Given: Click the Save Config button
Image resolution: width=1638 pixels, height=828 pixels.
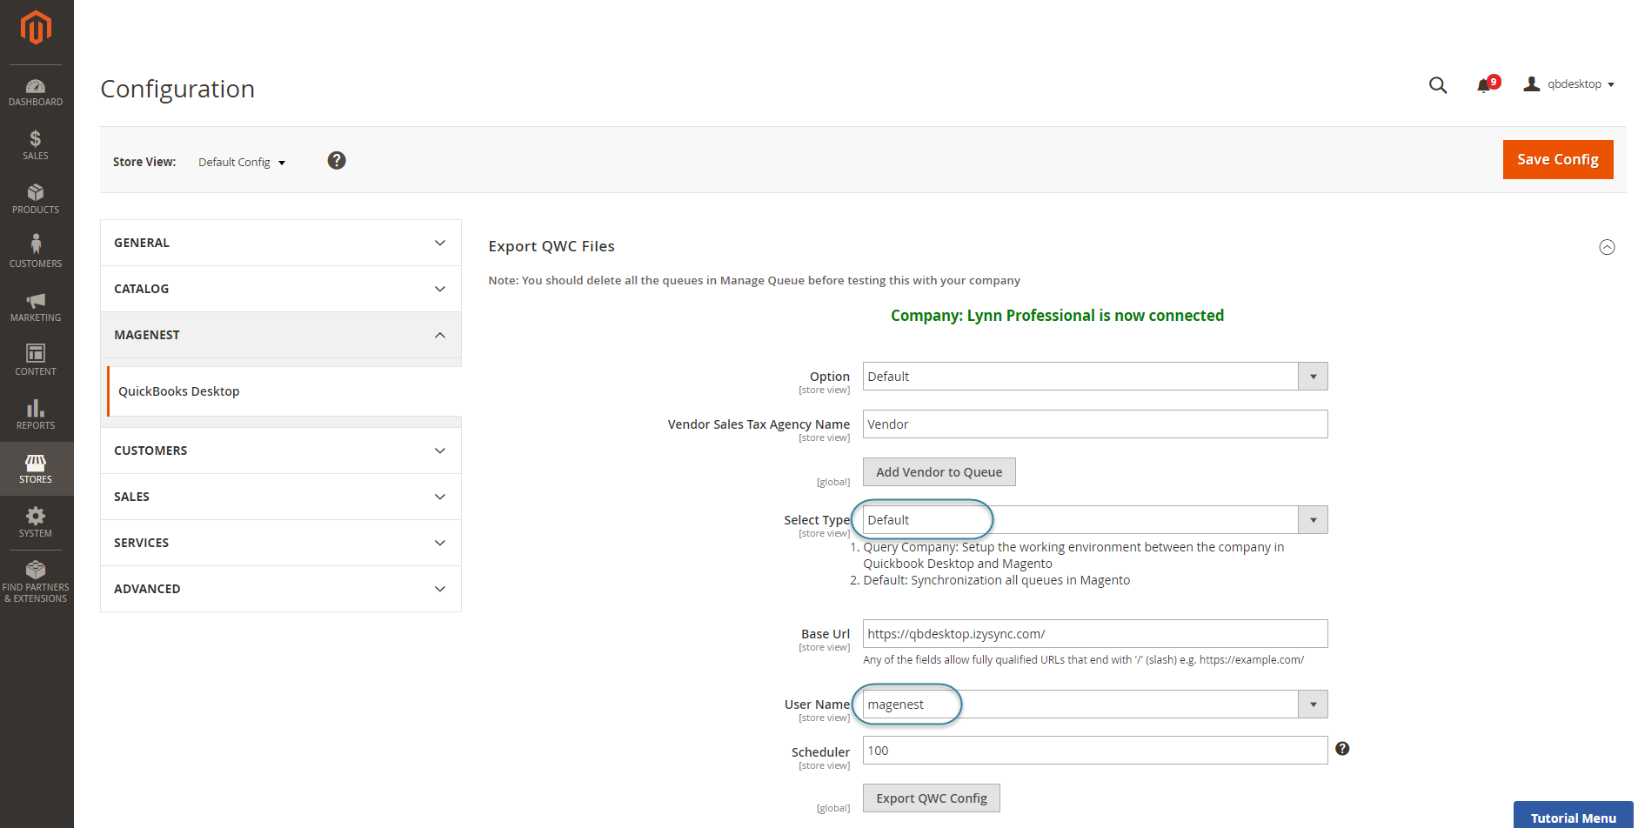Looking at the screenshot, I should pos(1557,160).
